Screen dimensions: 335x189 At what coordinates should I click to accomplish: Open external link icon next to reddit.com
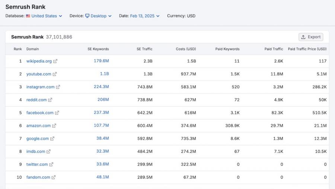tap(50, 100)
